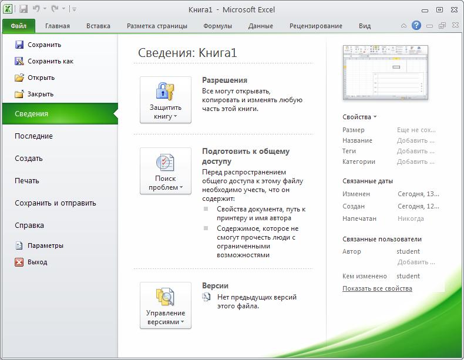Screen dimensions: 464x360
Task: Click the 'Связанные пользователи' section label
Action: (382, 239)
